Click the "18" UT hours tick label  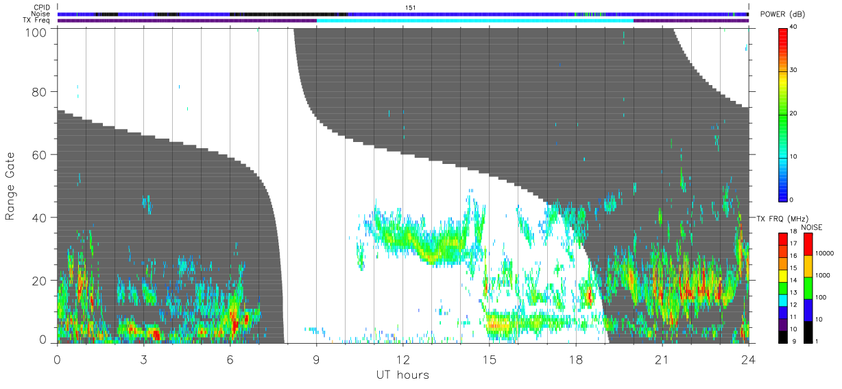pyautogui.click(x=575, y=359)
